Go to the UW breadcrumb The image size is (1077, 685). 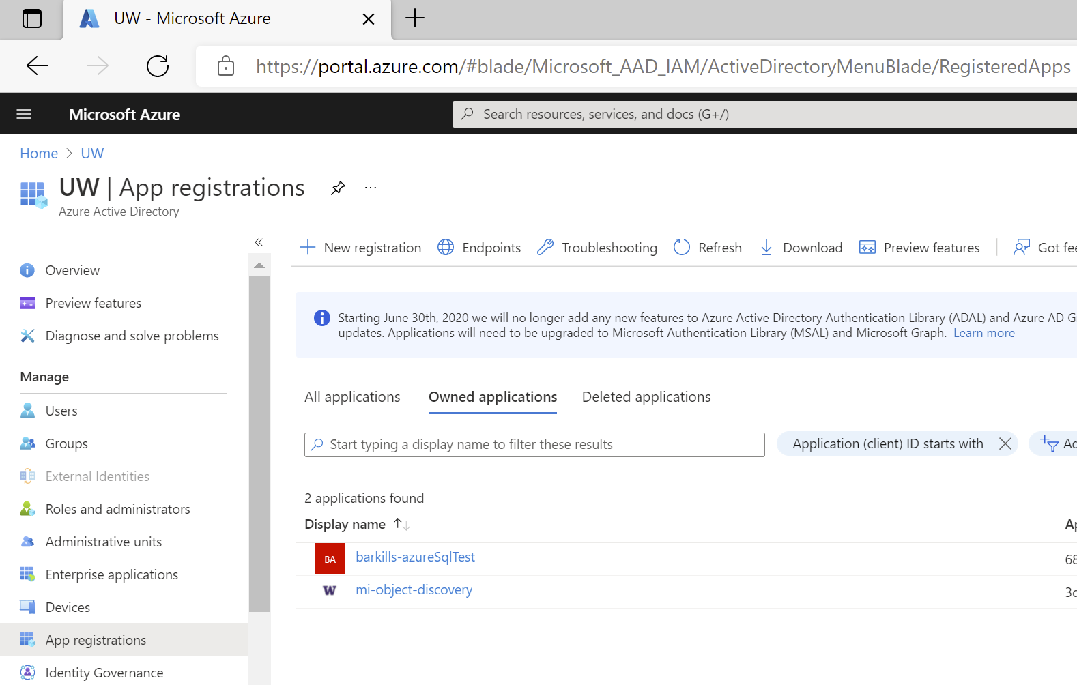pos(92,154)
